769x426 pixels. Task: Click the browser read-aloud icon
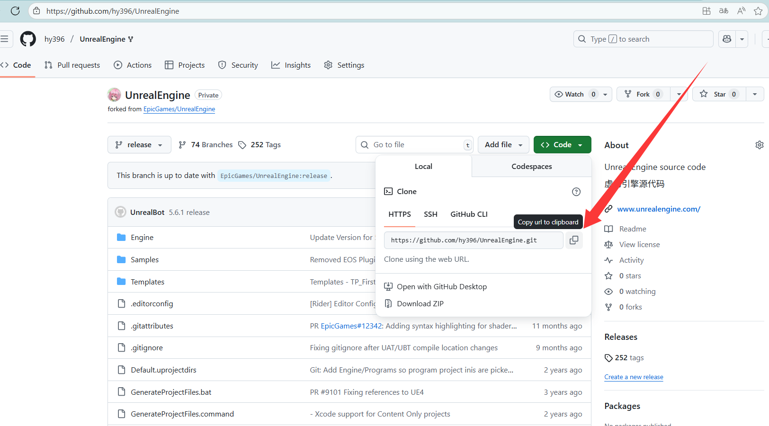coord(741,11)
